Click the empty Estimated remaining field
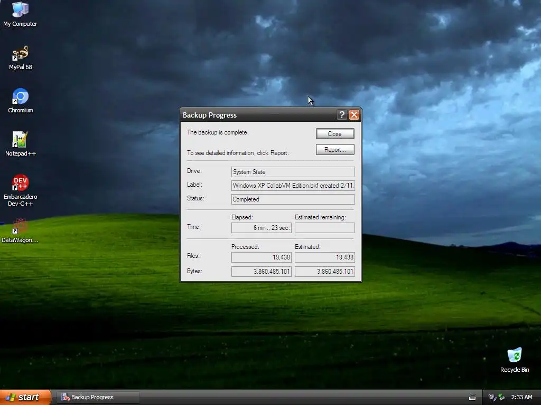The width and height of the screenshot is (541, 405). click(325, 228)
